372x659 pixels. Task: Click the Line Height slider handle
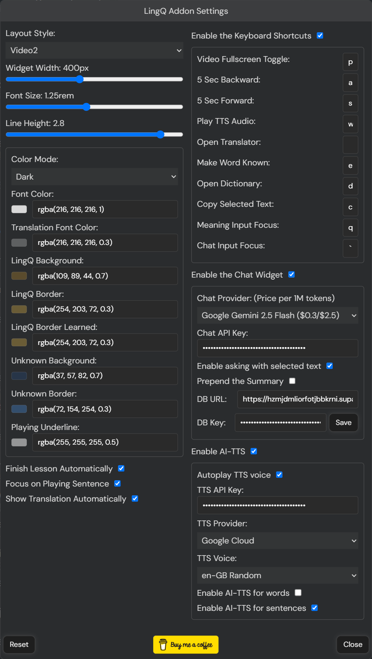[x=161, y=134]
